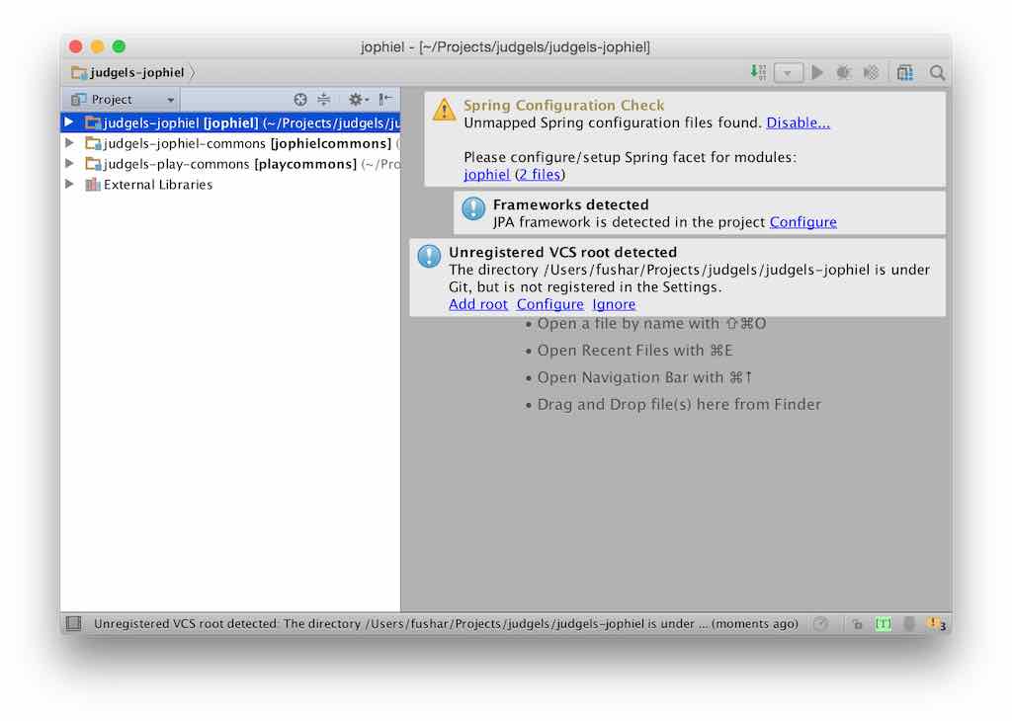The height and width of the screenshot is (721, 1012).
Task: Expand the judgels-play-commons module
Action: pos(69,163)
